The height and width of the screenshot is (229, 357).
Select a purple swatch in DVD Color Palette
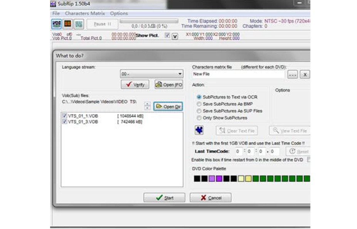coord(211,178)
